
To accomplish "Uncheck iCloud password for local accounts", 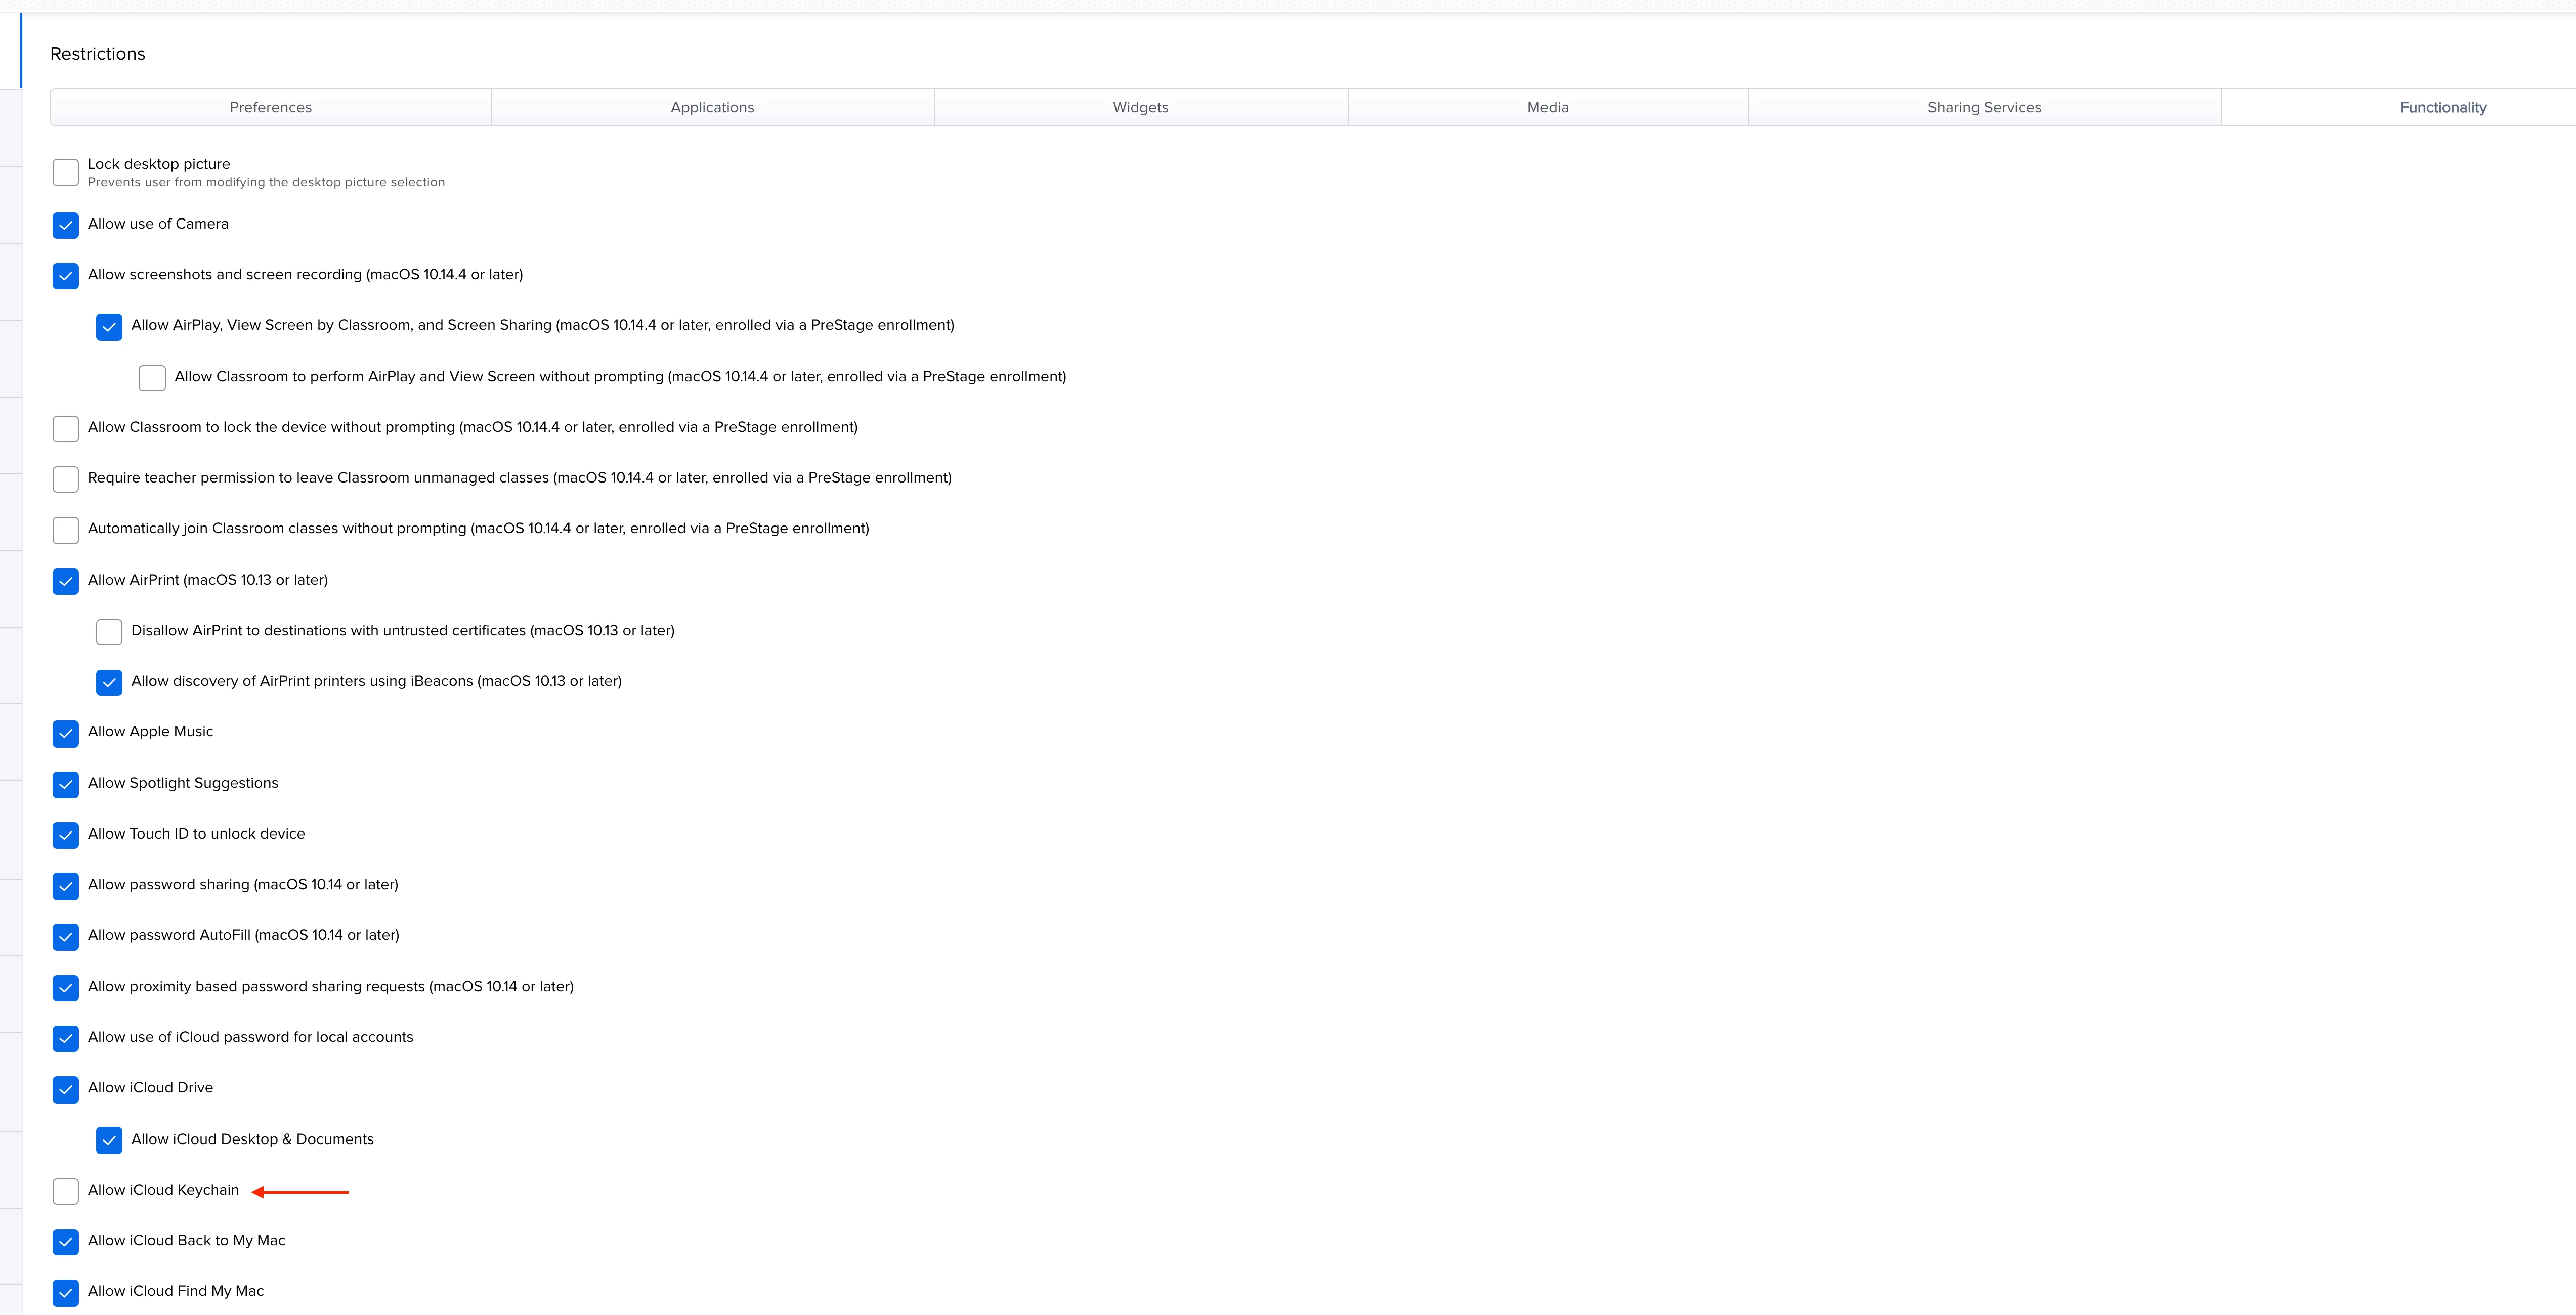I will click(x=66, y=1039).
